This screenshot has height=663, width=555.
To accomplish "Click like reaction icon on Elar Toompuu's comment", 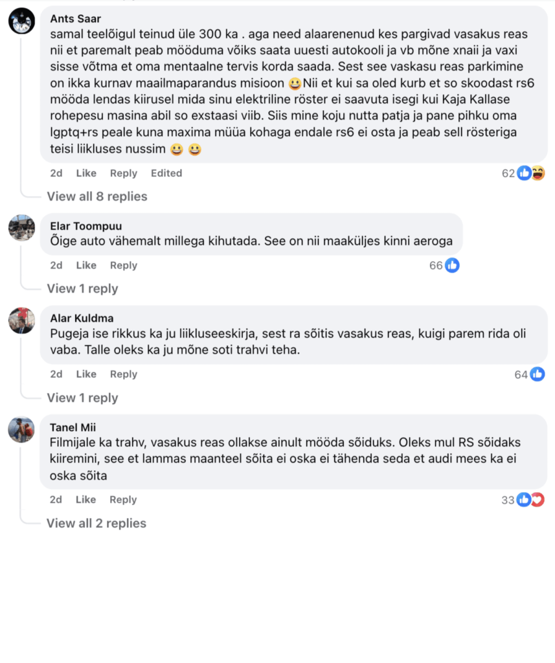I will [x=452, y=265].
